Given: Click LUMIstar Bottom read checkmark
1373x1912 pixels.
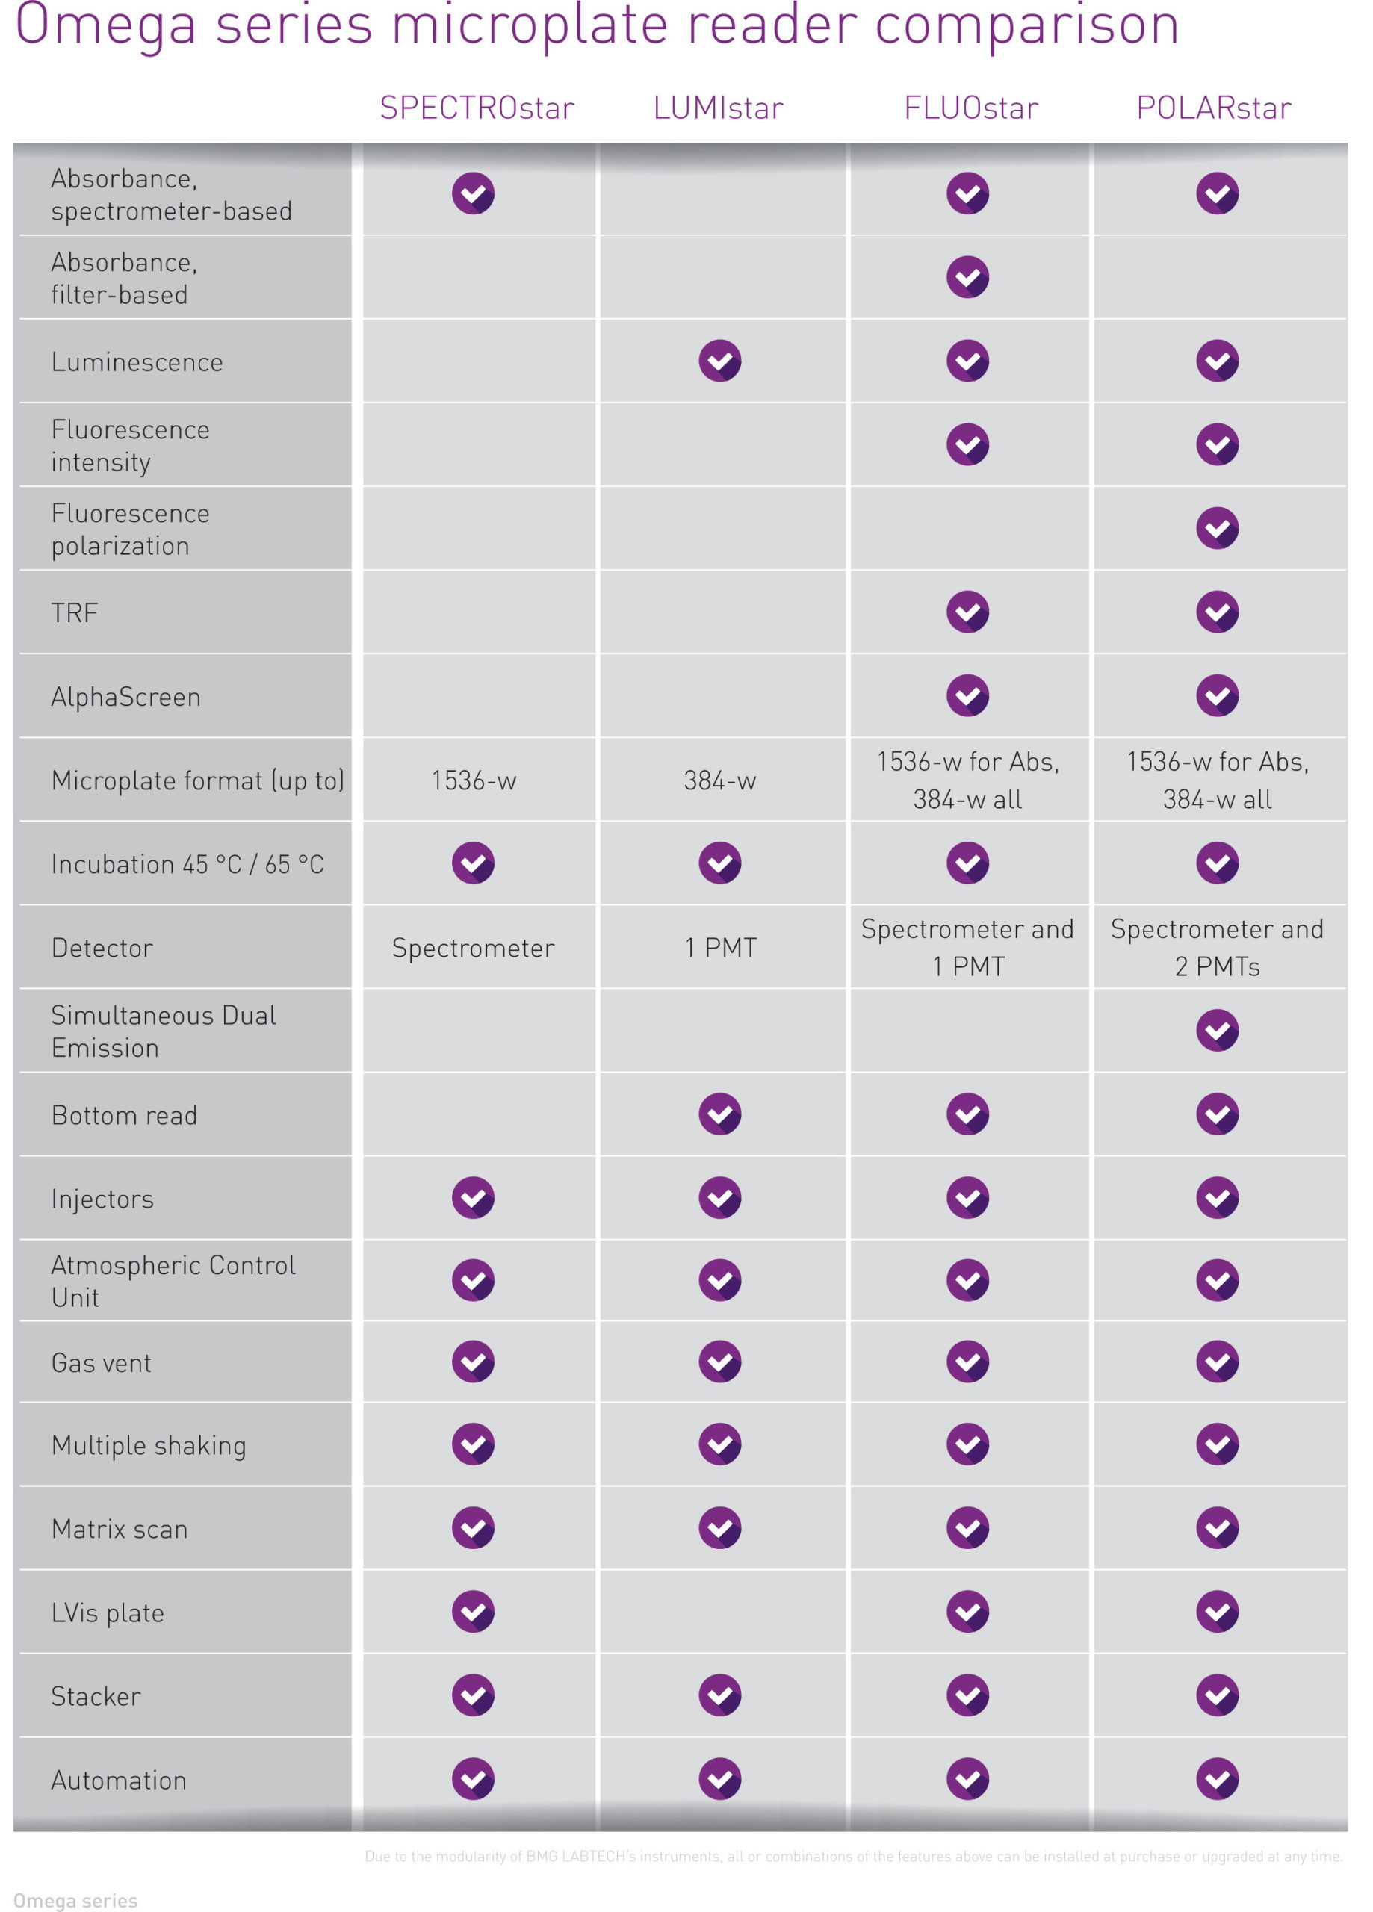Looking at the screenshot, I should click(719, 1114).
